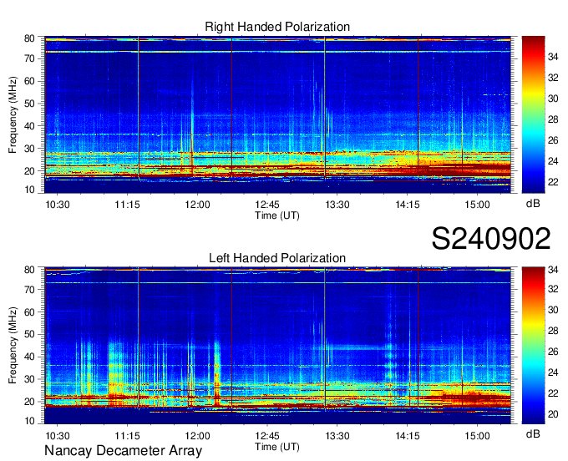The height and width of the screenshot is (461, 568).
Task: Click the 11:15 time tick of the top plot
Action: (x=128, y=205)
